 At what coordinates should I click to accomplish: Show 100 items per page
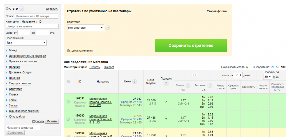pos(283,67)
